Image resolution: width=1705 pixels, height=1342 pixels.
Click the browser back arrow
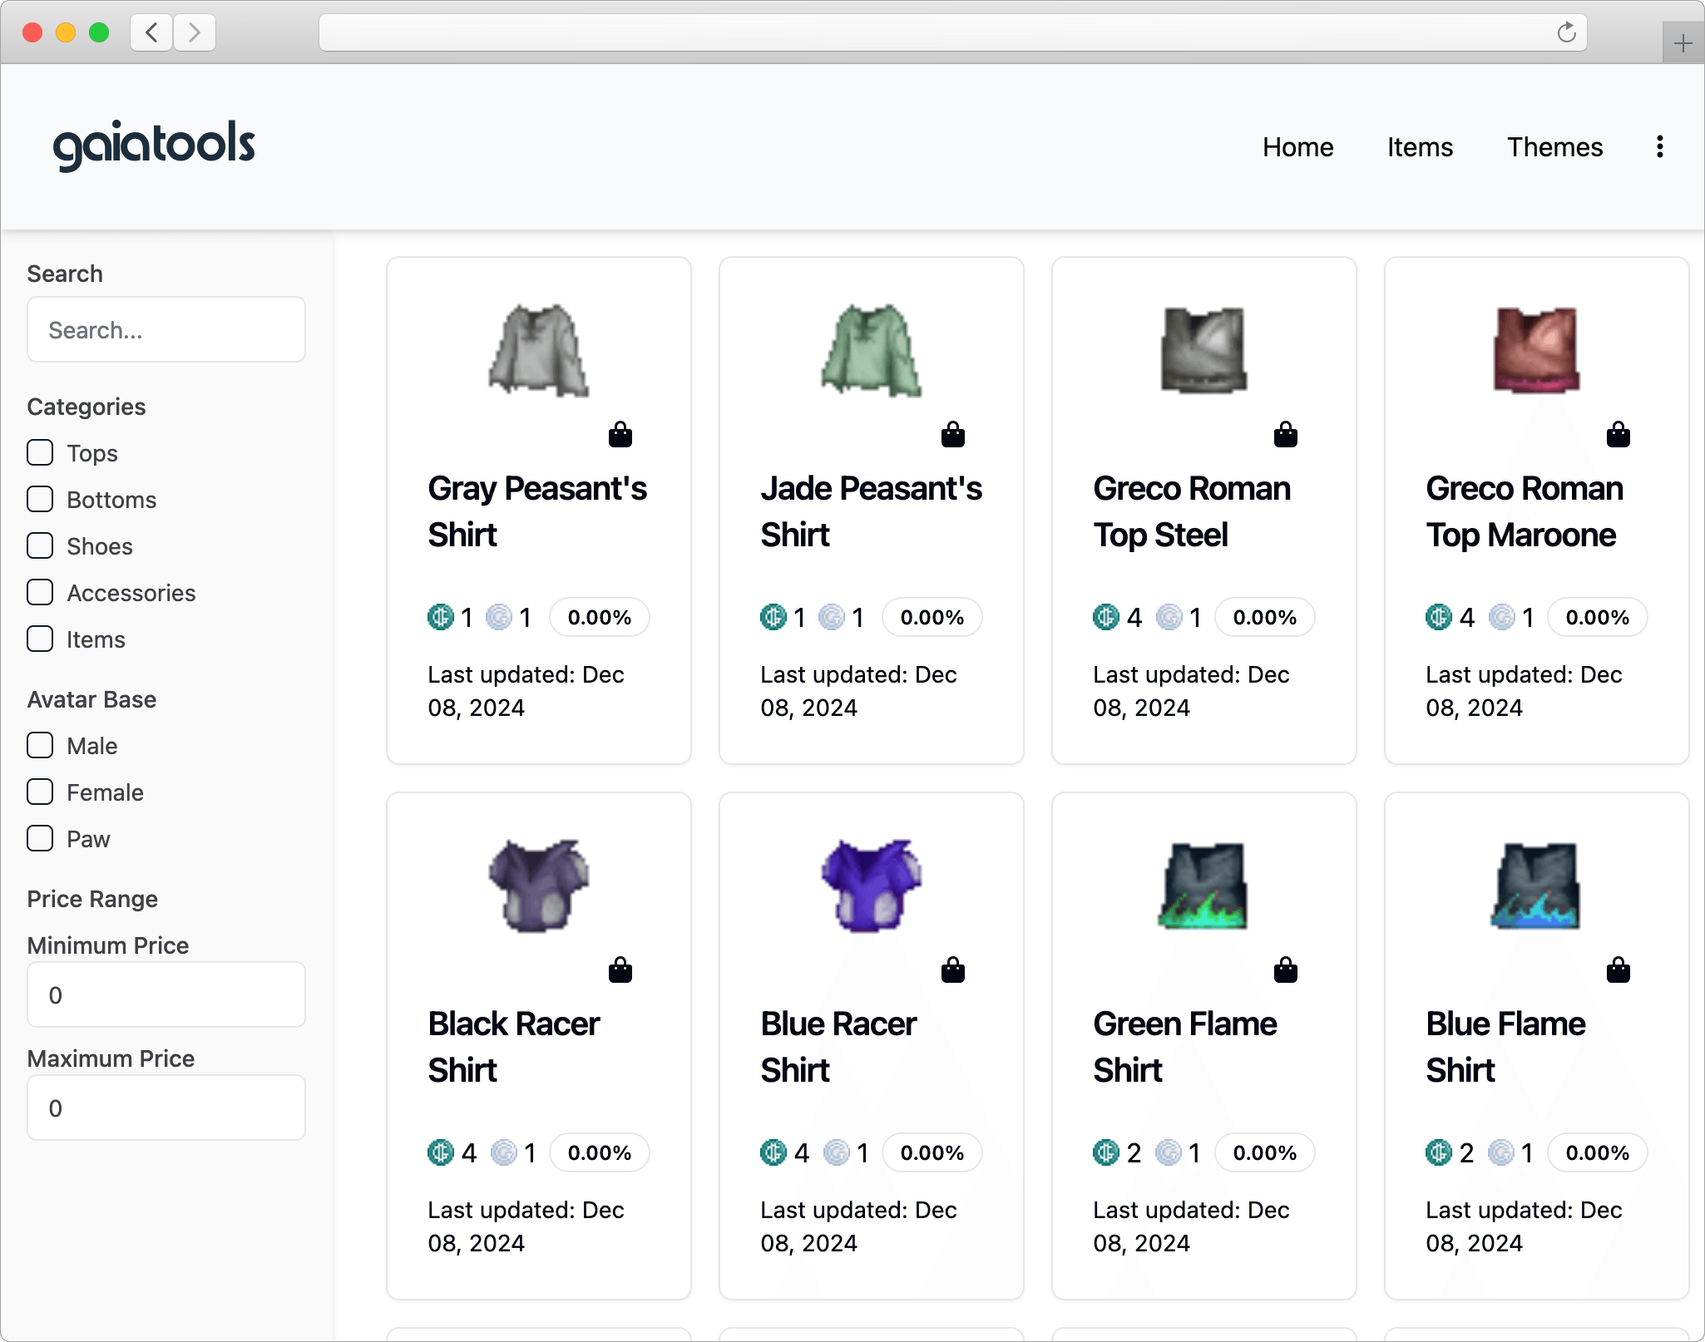[x=151, y=32]
